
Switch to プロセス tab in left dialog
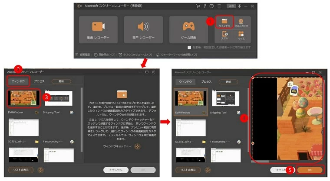pos(40,81)
